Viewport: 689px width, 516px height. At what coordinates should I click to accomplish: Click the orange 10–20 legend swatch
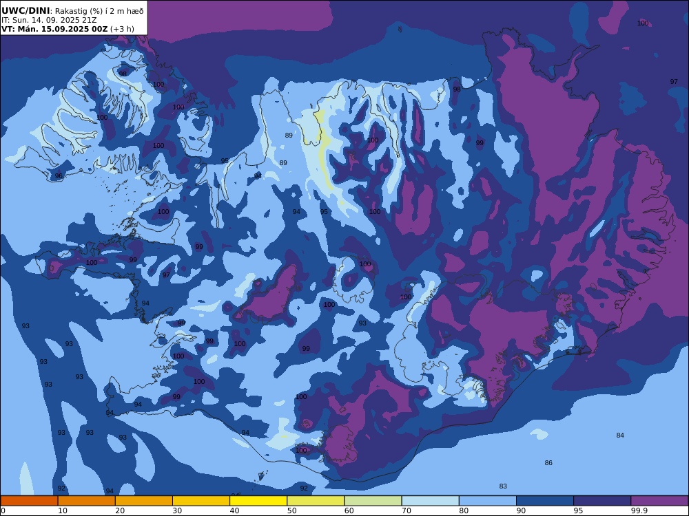87,501
